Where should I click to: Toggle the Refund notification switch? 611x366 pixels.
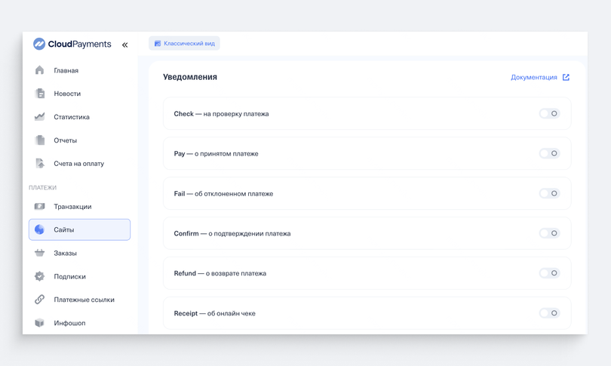coord(549,273)
